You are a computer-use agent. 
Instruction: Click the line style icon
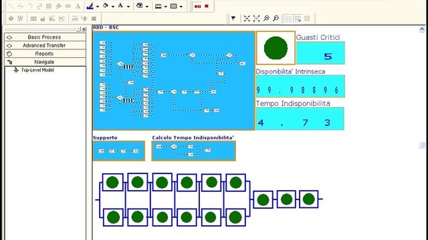(x=158, y=6)
